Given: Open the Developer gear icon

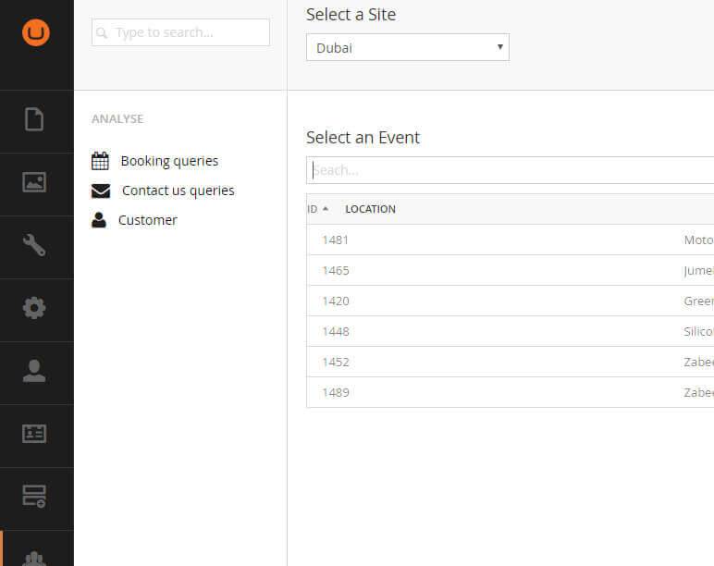Looking at the screenshot, I should (34, 308).
